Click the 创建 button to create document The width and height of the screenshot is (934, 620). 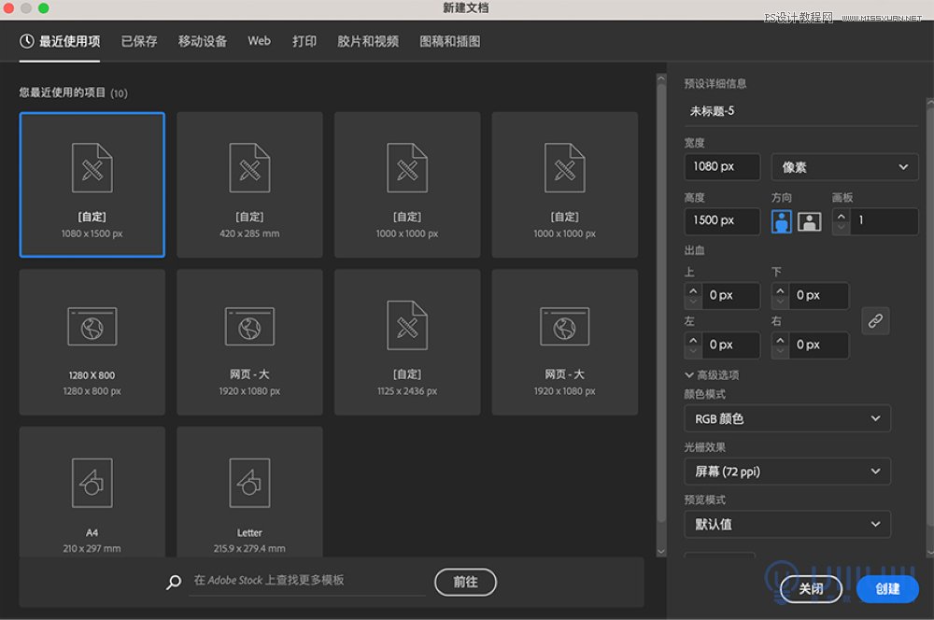tap(886, 589)
